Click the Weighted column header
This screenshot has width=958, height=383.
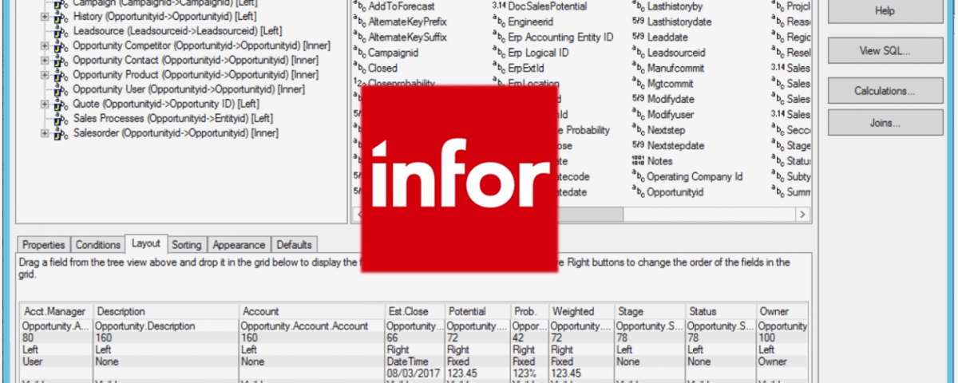click(581, 311)
